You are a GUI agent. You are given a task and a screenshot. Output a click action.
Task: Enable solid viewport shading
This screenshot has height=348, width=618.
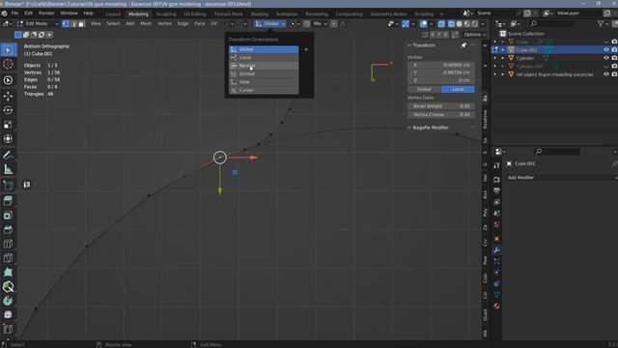(x=460, y=23)
